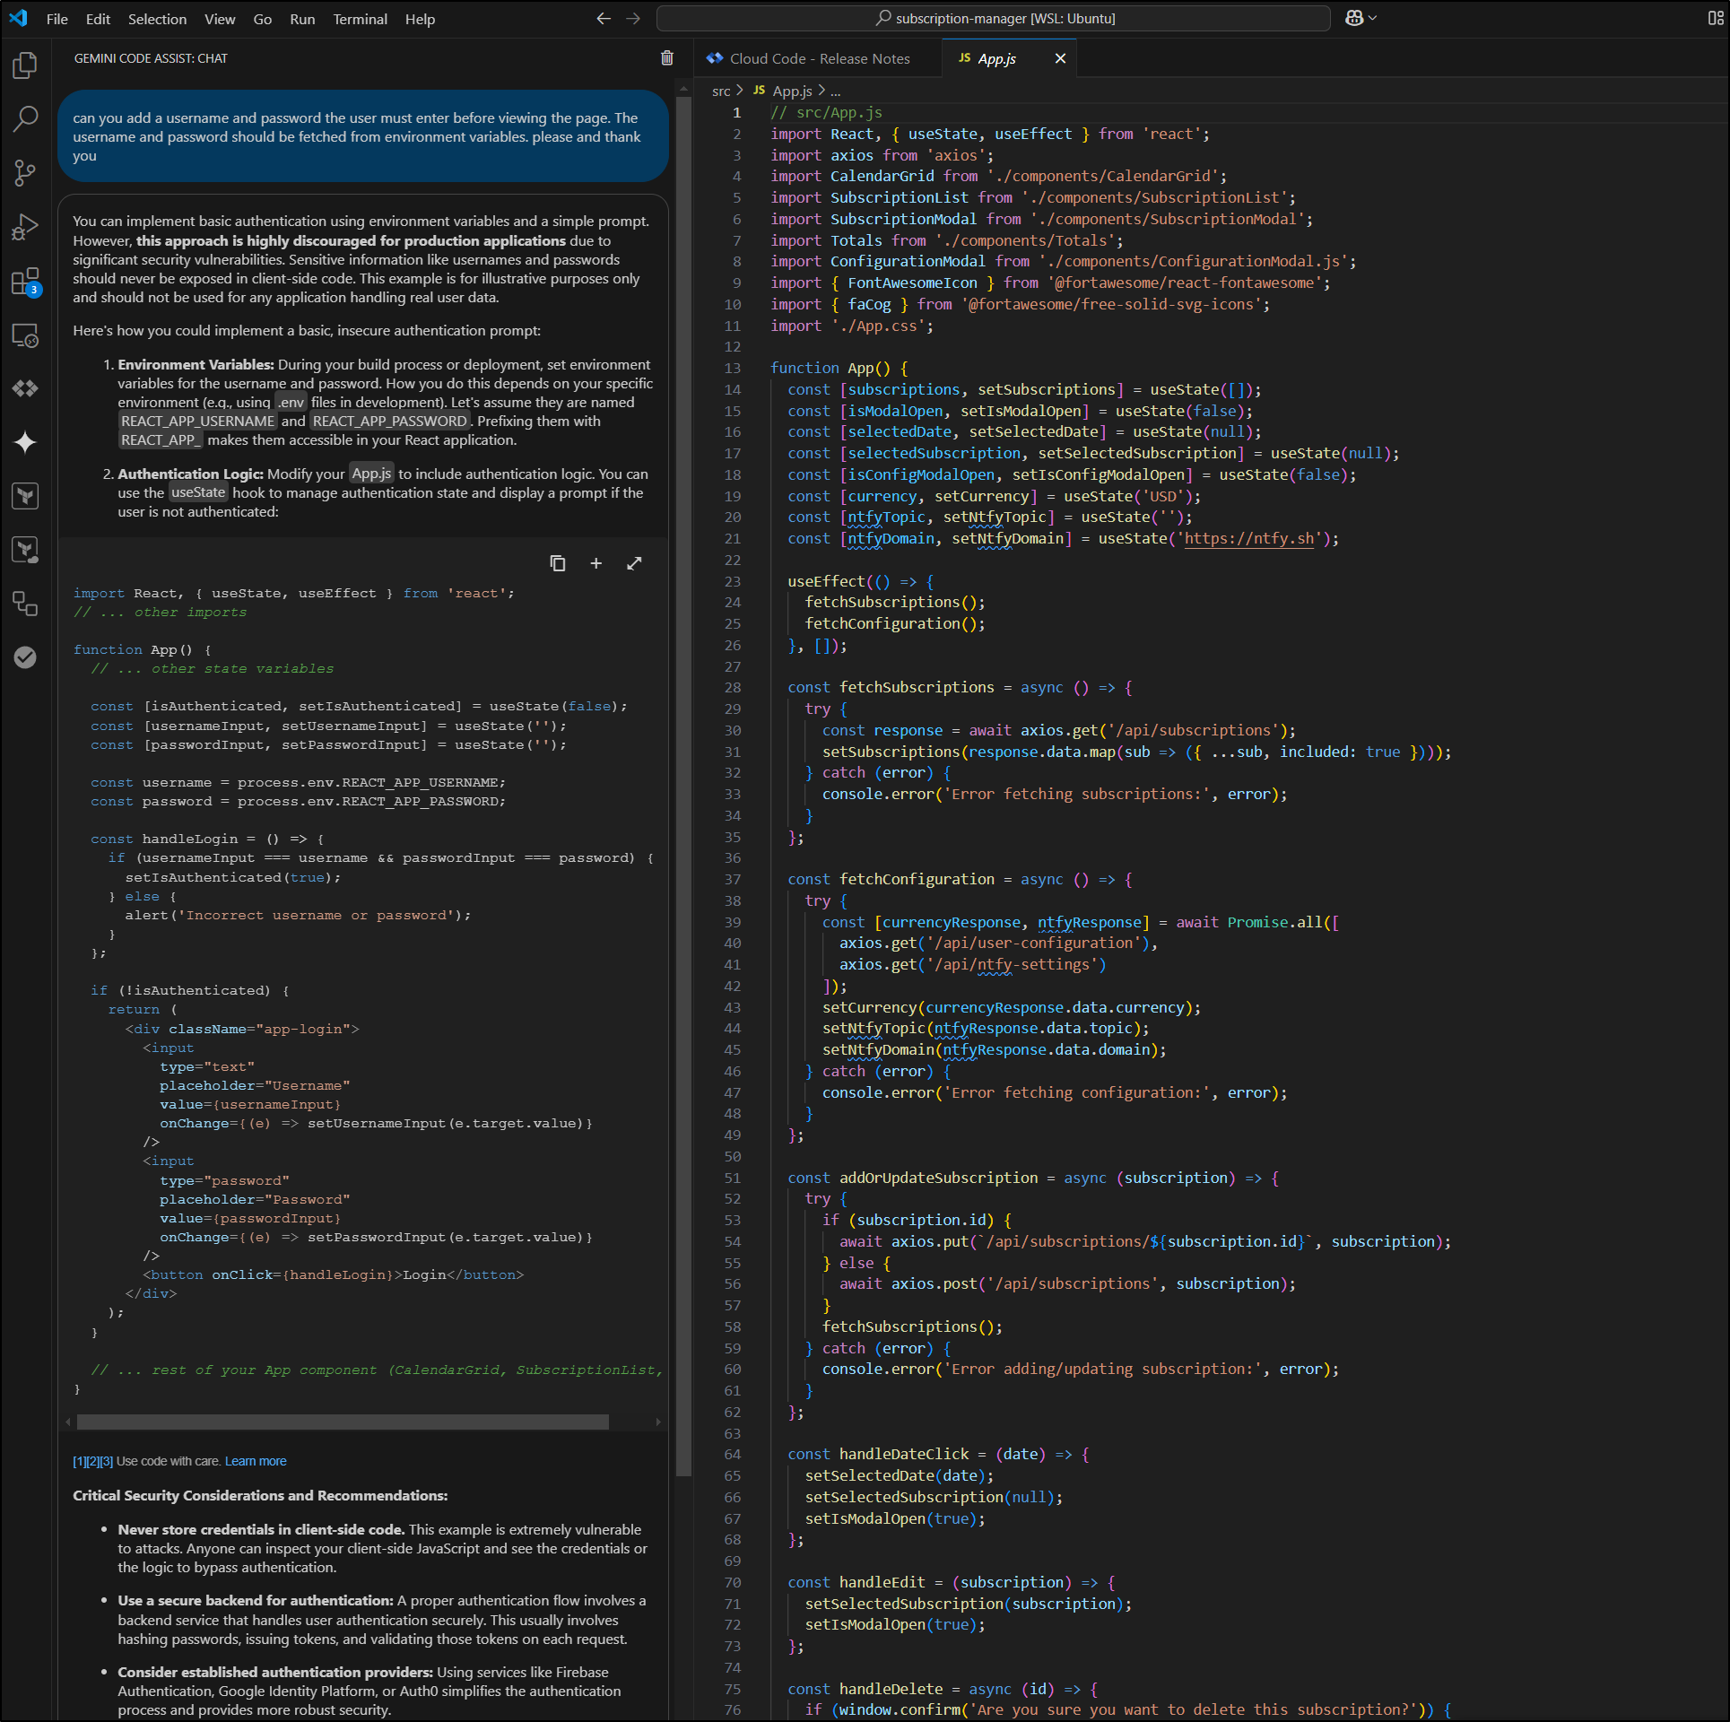
Task: Click the 'function App()' line in editor
Action: (x=839, y=368)
